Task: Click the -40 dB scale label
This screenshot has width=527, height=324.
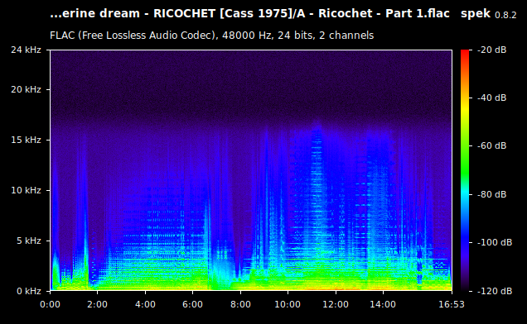Action: [491, 98]
